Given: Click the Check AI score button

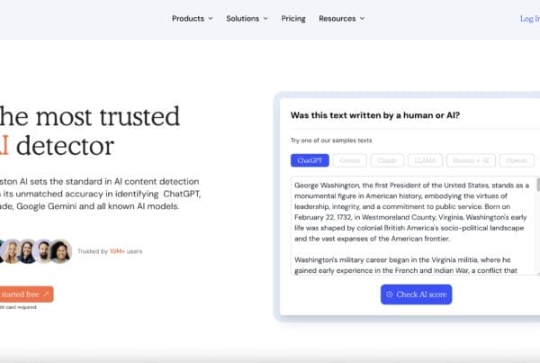Looking at the screenshot, I should click(x=416, y=295).
